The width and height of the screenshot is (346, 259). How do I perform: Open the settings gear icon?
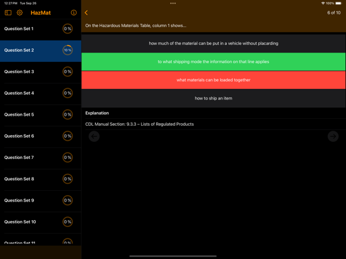click(19, 13)
